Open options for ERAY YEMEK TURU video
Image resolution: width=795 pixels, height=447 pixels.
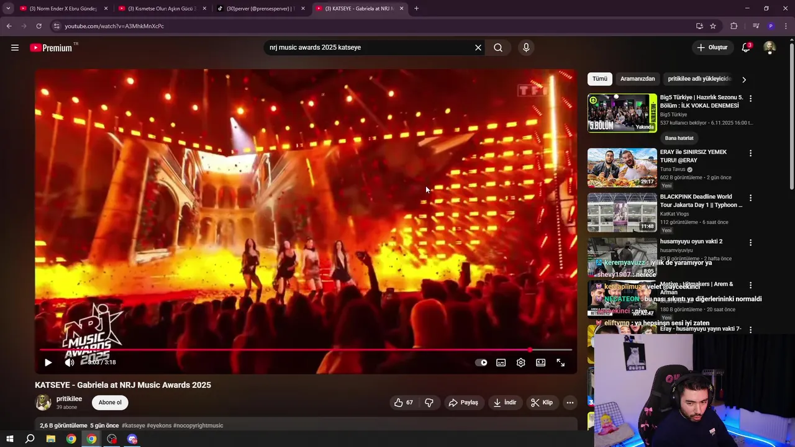pyautogui.click(x=750, y=153)
